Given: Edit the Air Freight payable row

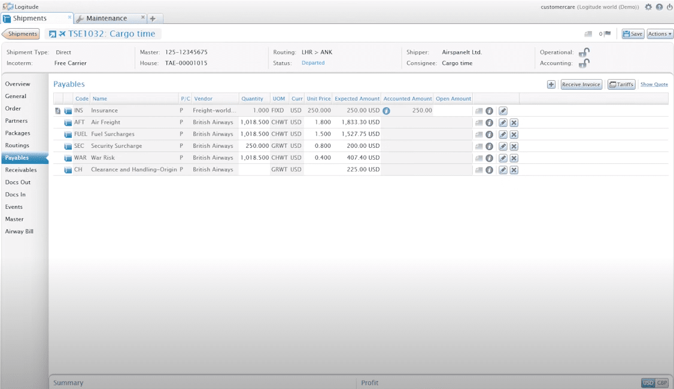Looking at the screenshot, I should point(503,123).
